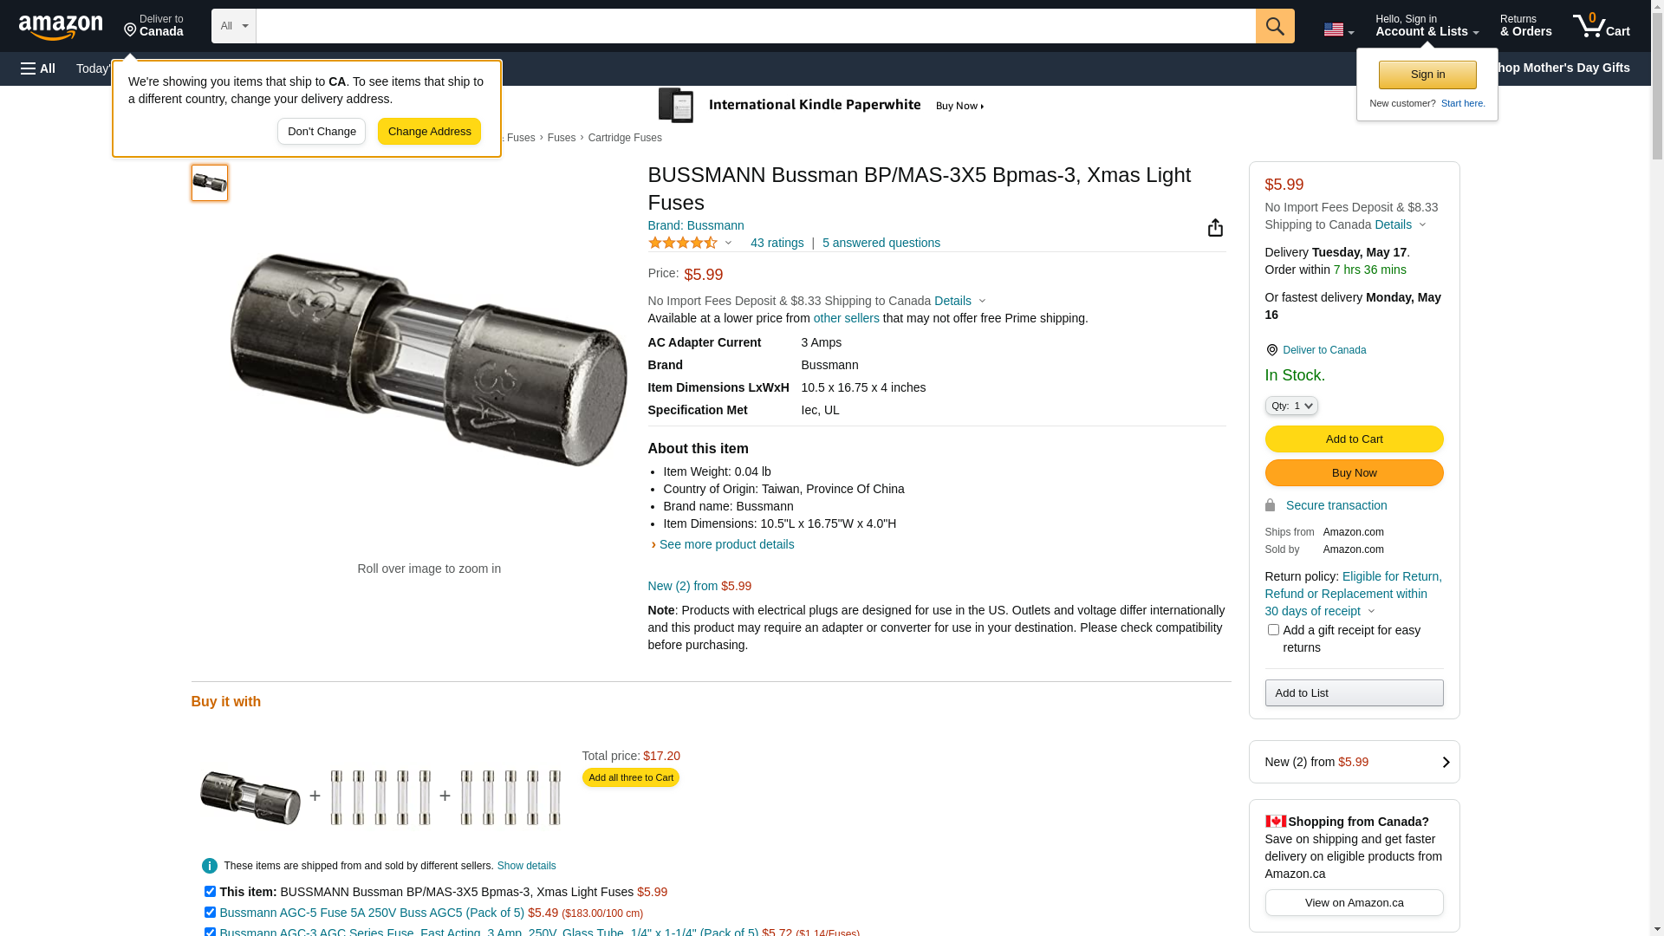The height and width of the screenshot is (936, 1664).
Task: Open the country flag language selector
Action: coord(1338,29)
